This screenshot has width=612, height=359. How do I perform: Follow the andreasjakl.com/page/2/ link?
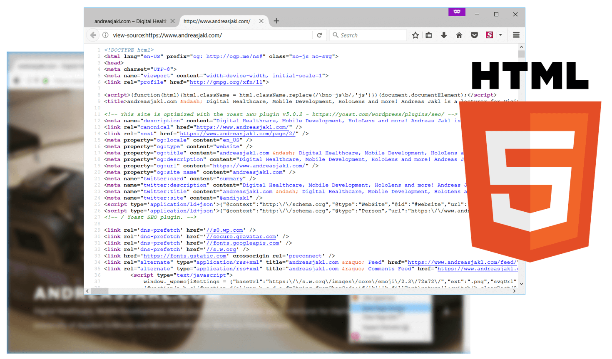[x=237, y=134]
